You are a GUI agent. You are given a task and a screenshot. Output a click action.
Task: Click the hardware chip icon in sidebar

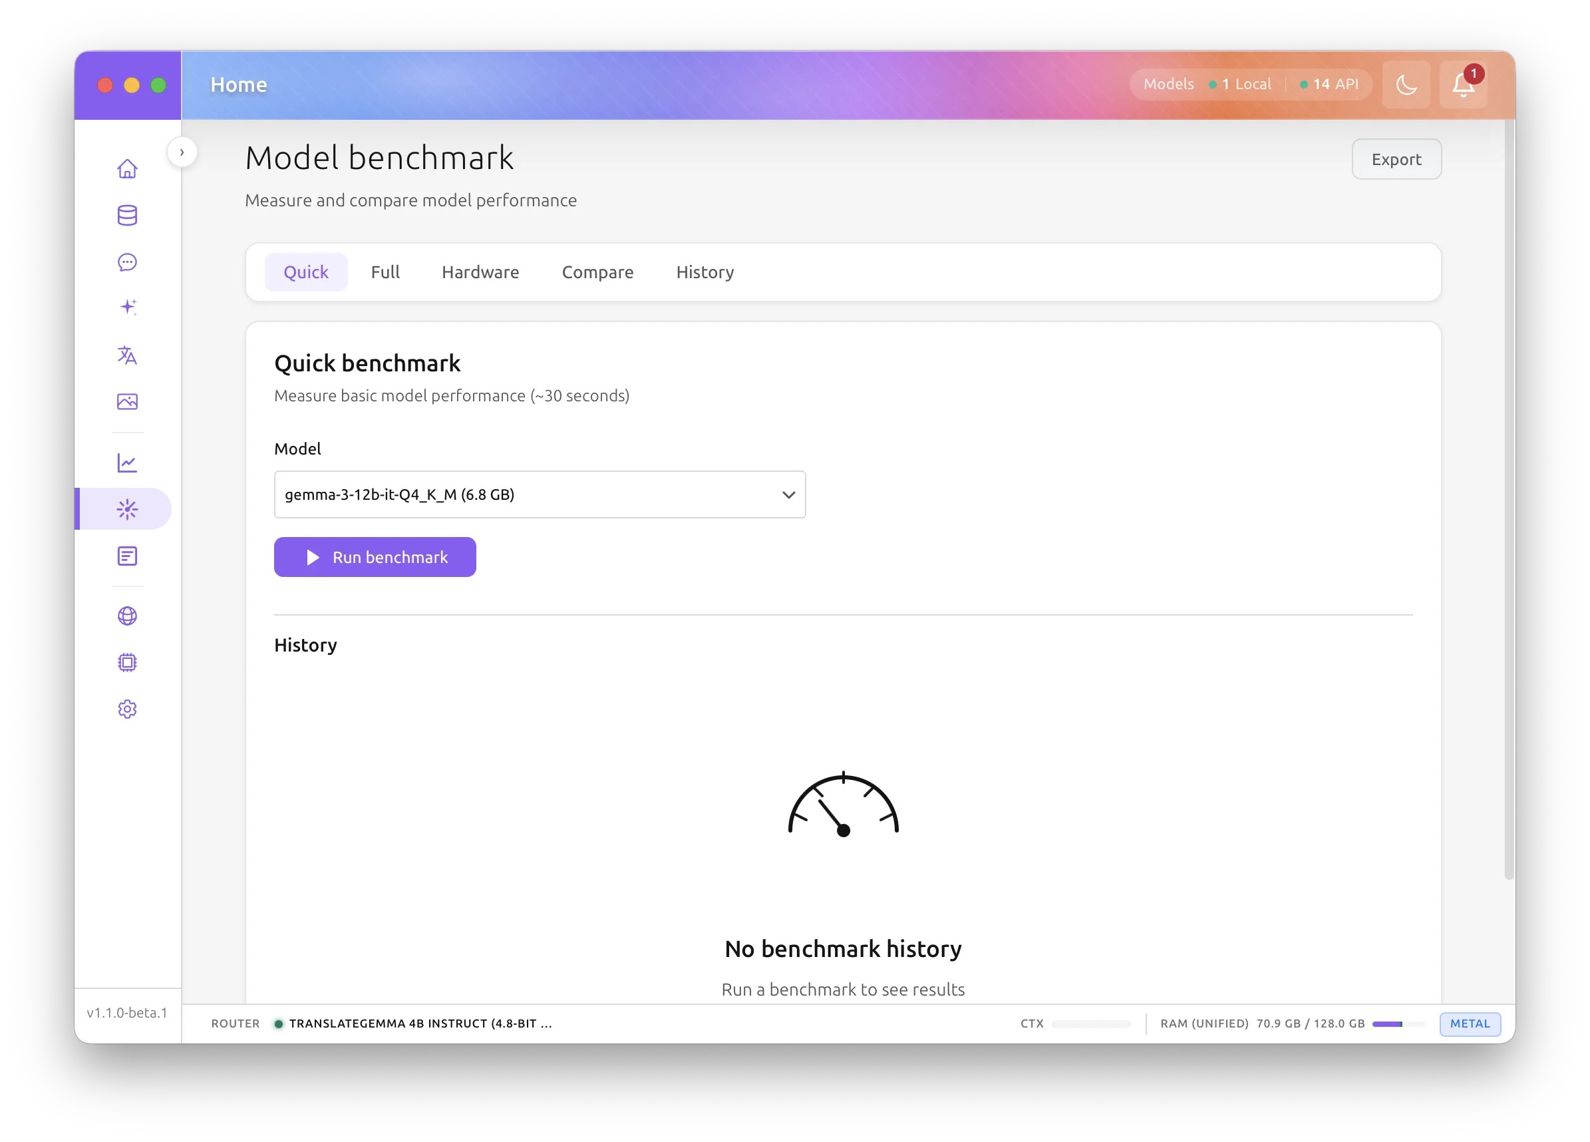(x=127, y=662)
